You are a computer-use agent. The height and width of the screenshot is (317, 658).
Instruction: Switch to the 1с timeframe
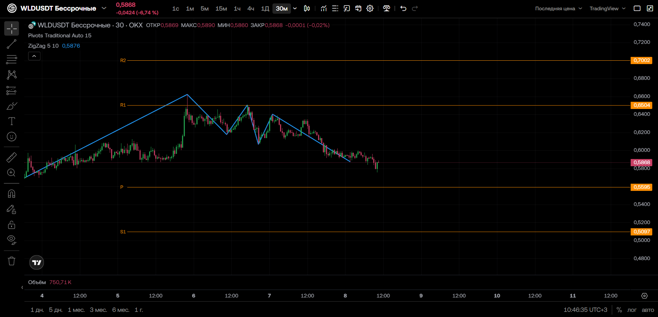coord(175,9)
